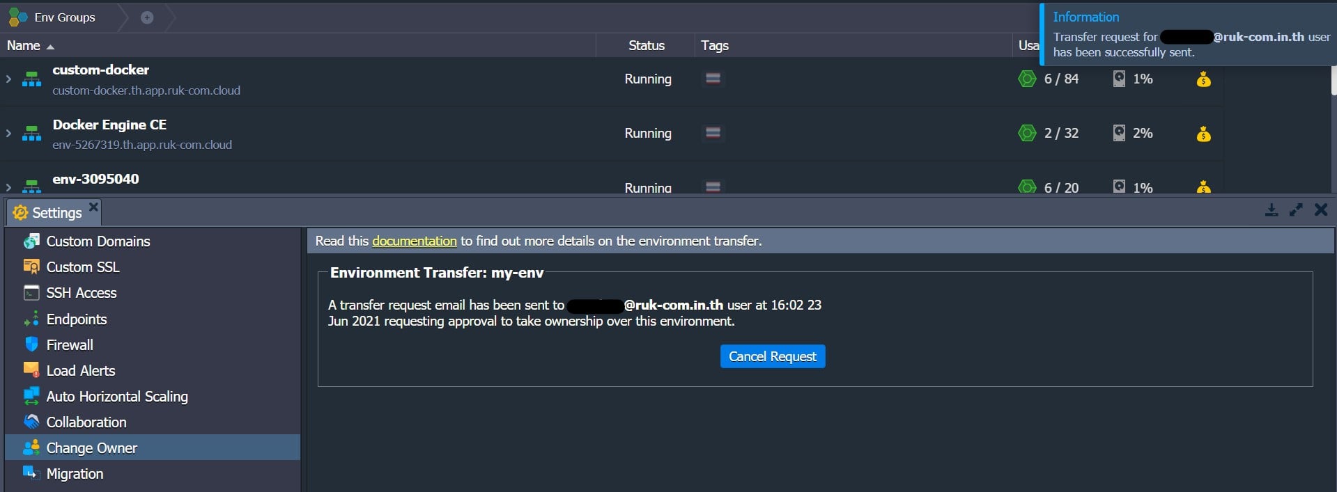Open region flag tag for env-3095040

tap(713, 187)
